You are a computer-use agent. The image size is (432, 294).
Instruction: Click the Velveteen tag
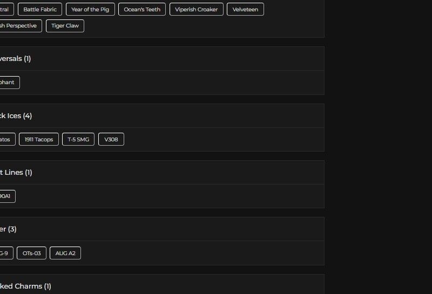[x=245, y=9]
